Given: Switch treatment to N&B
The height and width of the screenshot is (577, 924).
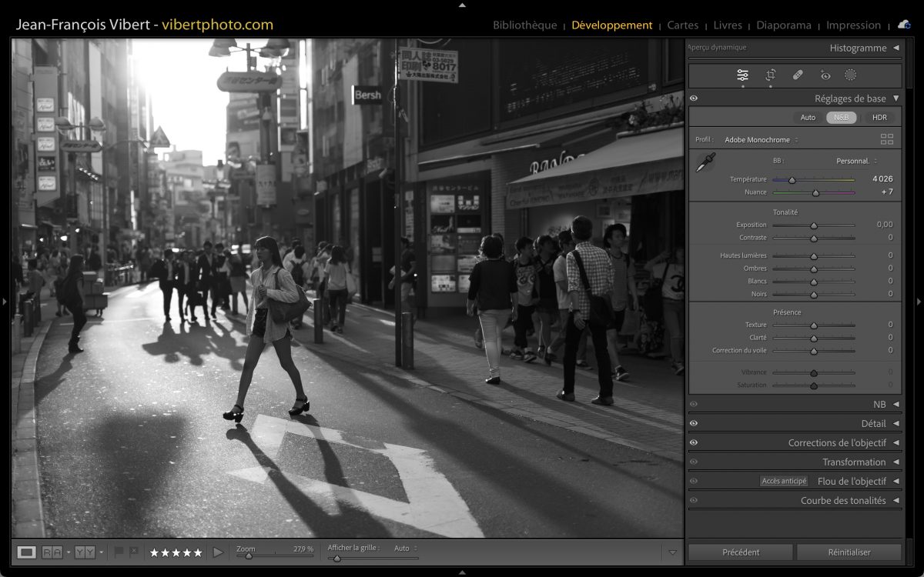Looking at the screenshot, I should [842, 118].
